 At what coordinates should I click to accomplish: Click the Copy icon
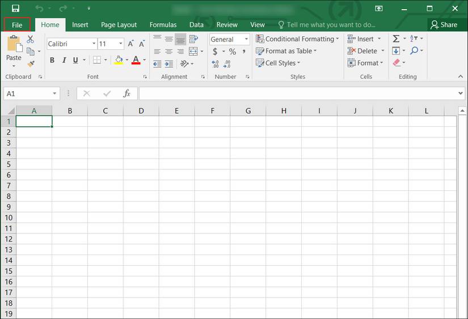coord(31,52)
